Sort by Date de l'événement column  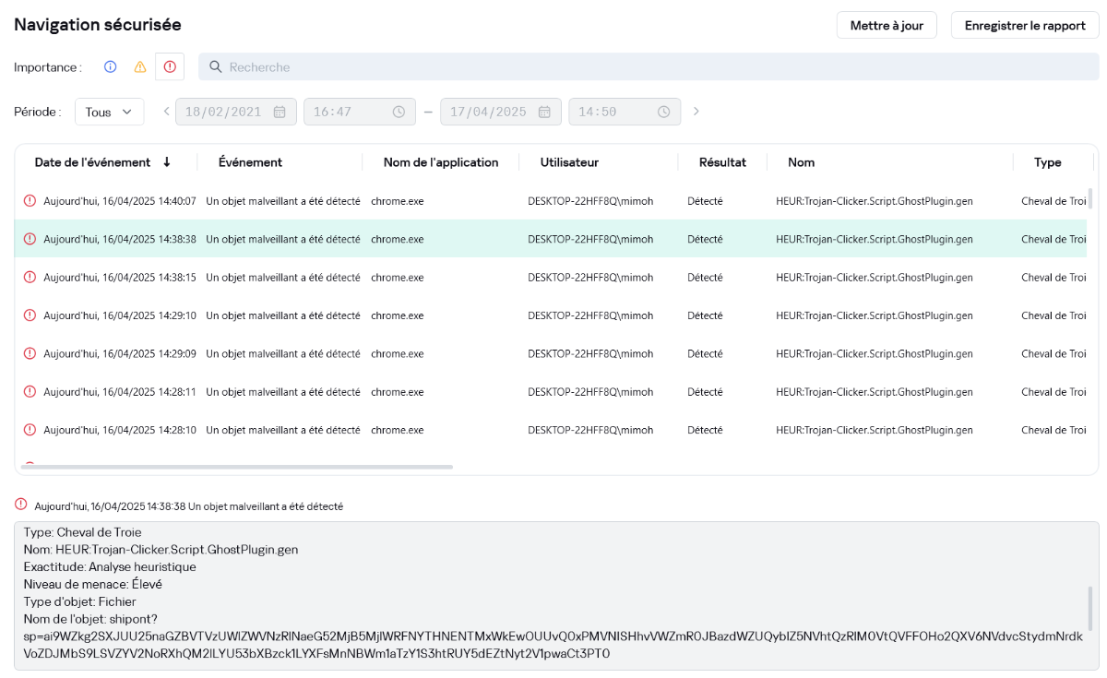click(92, 162)
